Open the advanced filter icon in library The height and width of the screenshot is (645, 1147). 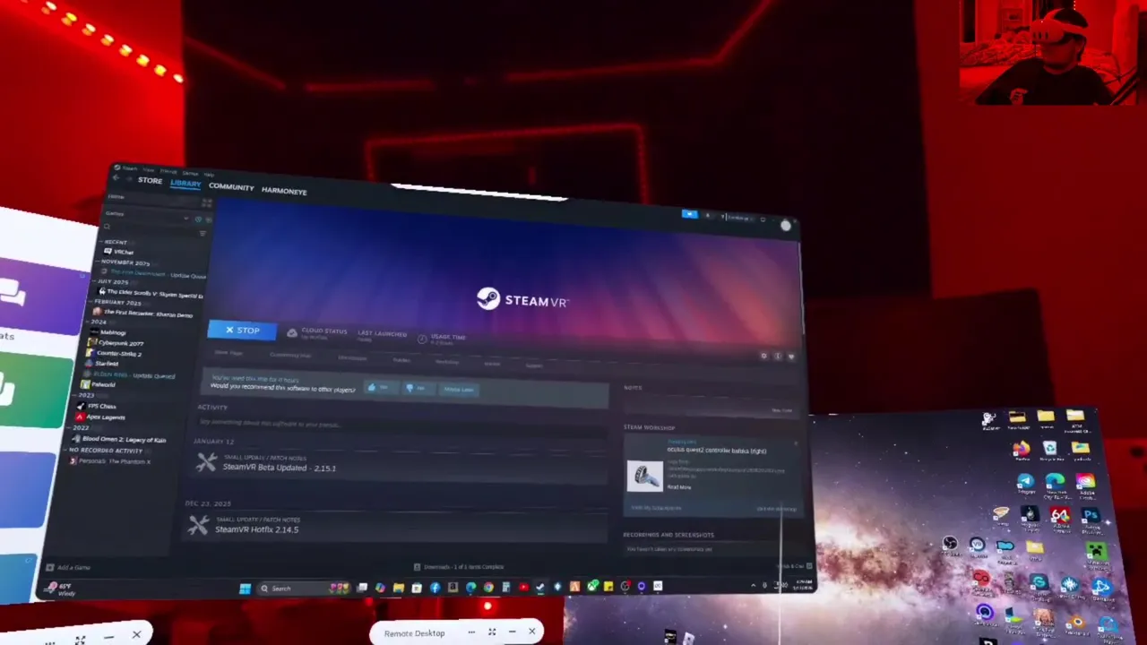203,234
